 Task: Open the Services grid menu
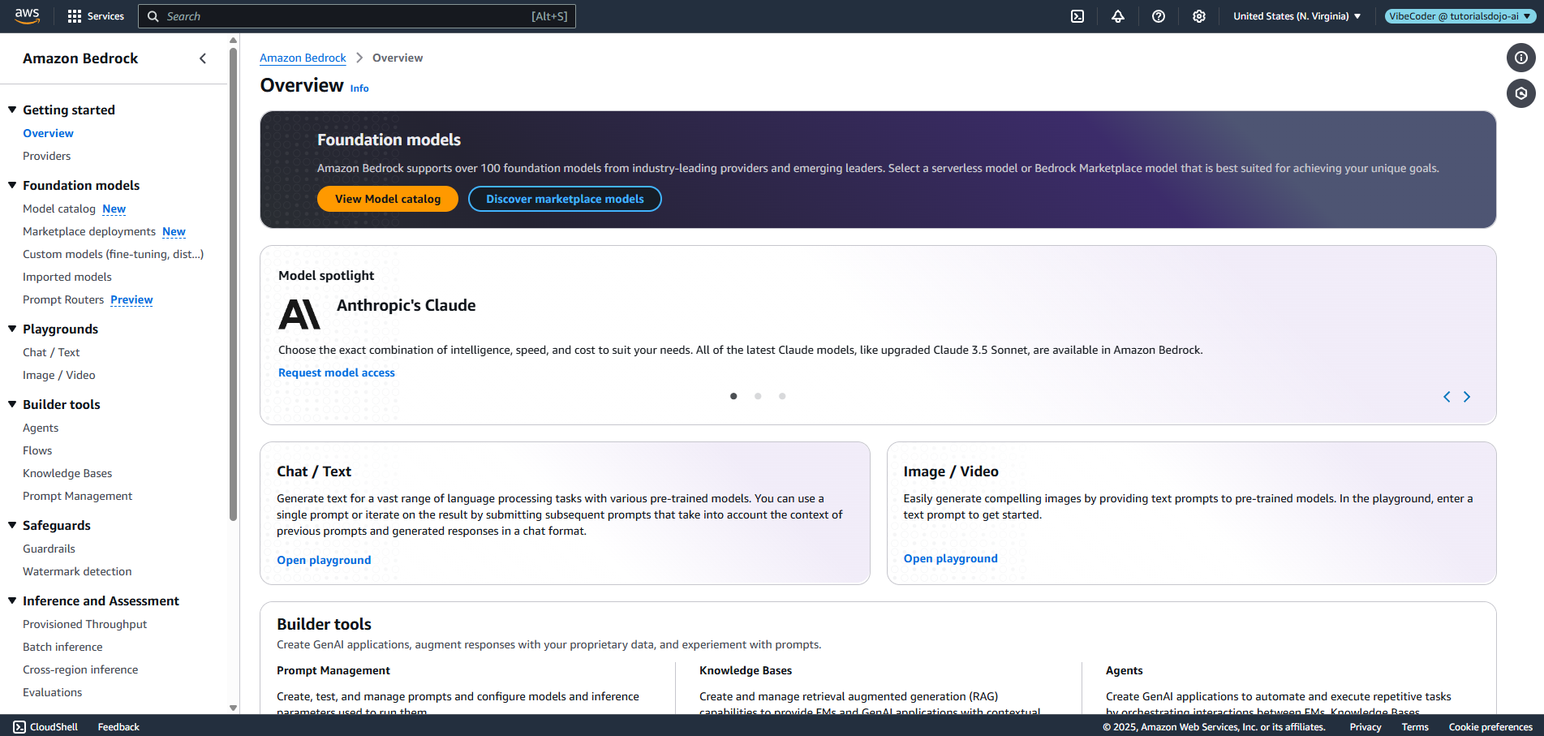click(96, 16)
